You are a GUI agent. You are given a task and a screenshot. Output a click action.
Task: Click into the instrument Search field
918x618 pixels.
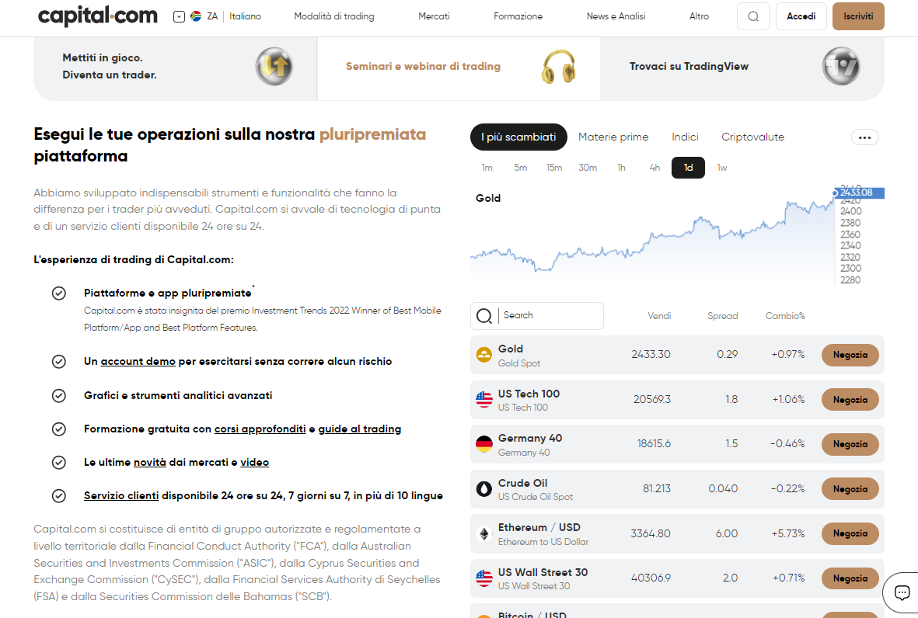click(x=537, y=316)
